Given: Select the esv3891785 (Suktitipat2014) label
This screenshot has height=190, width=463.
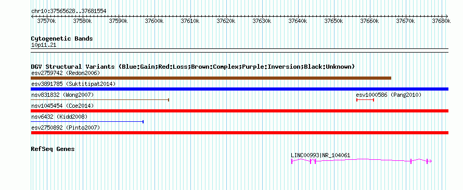Looking at the screenshot, I should [73, 84].
